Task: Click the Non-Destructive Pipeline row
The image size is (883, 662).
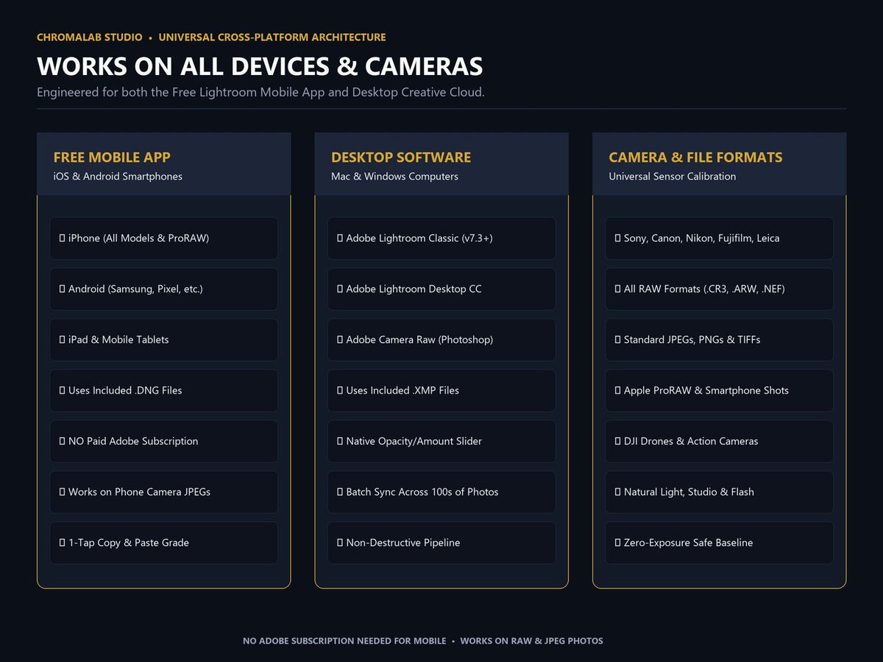Action: tap(441, 543)
